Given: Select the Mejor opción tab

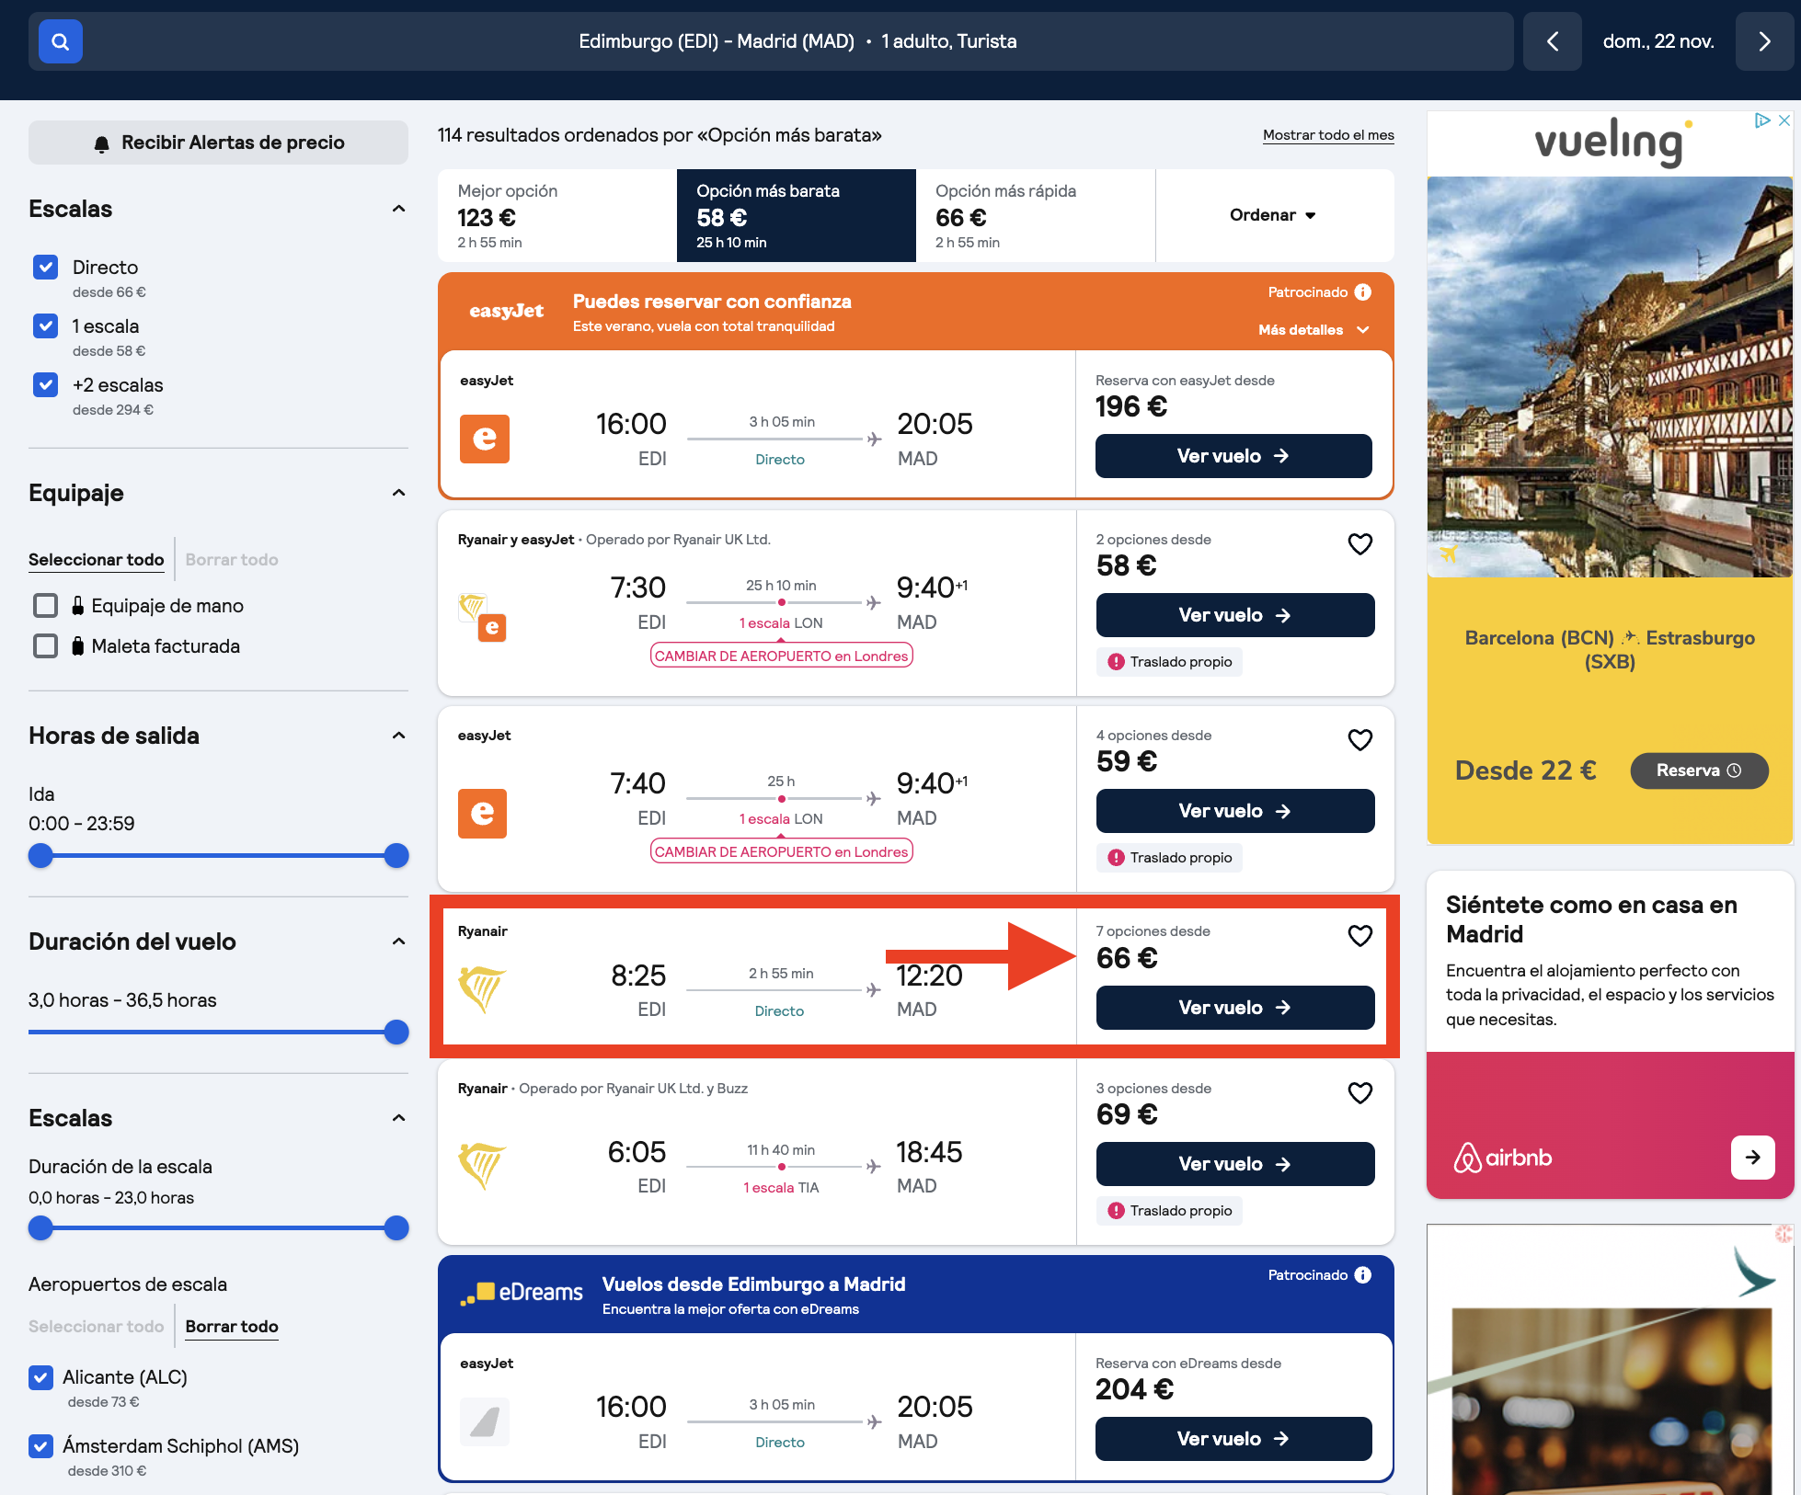Looking at the screenshot, I should pos(557,215).
